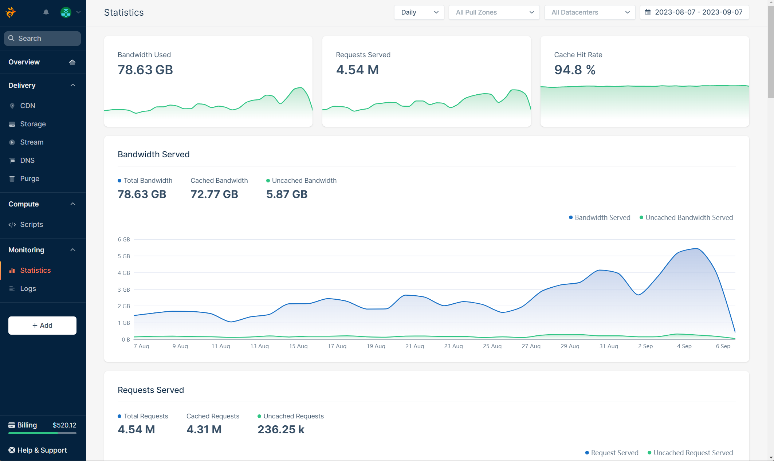Click the Scripts code icon
This screenshot has height=461, width=774.
tap(12, 225)
